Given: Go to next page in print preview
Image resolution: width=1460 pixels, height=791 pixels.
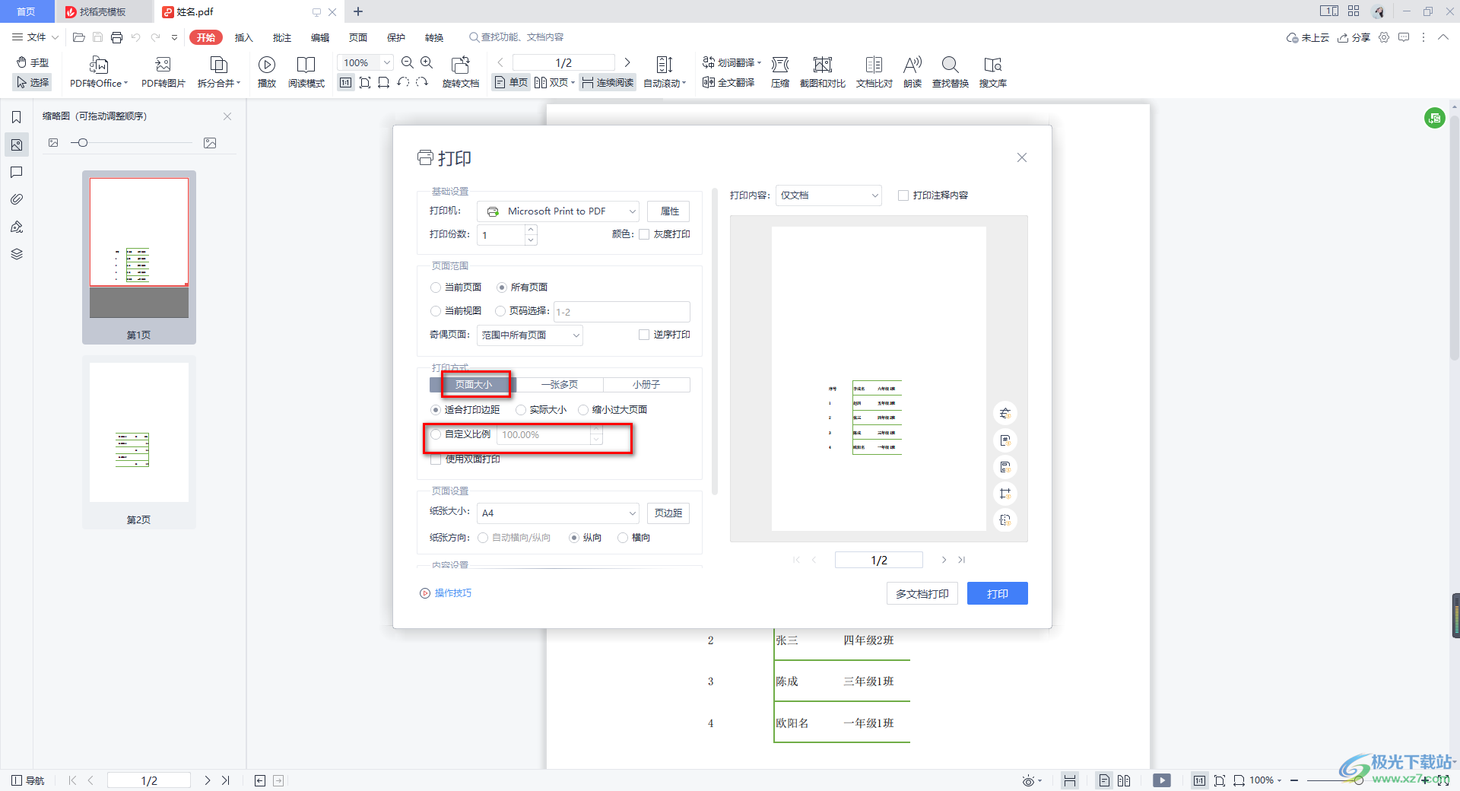Looking at the screenshot, I should [944, 560].
